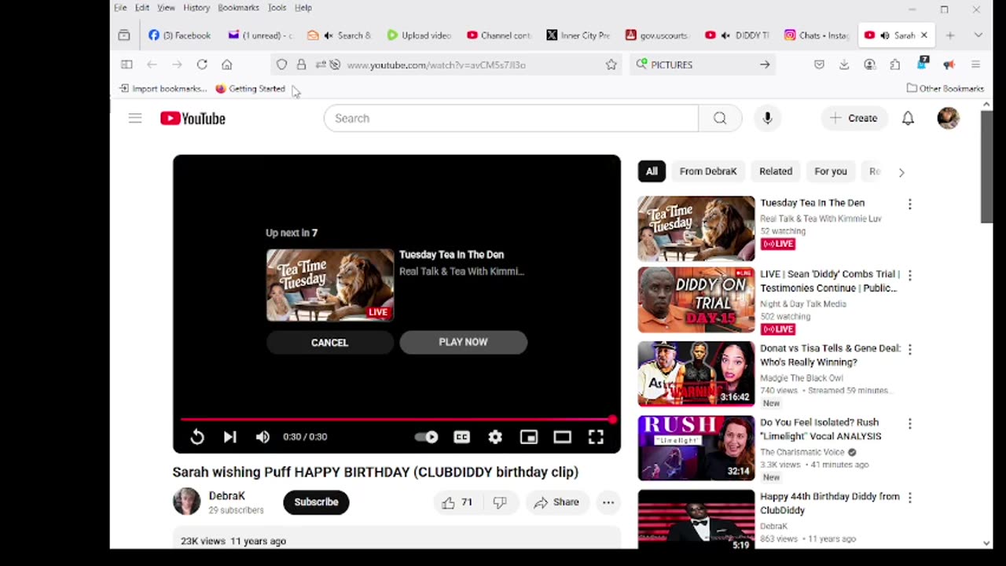Open DIDDY ON TRIAL DAY 15 thumbnail
Viewport: 1006px width, 566px height.
point(696,300)
